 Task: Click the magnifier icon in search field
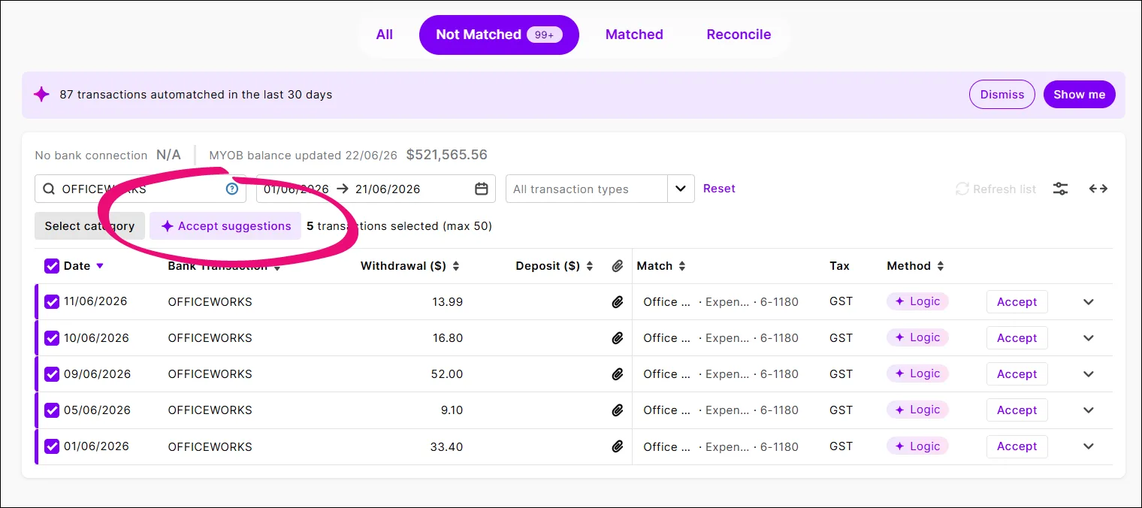pyautogui.click(x=49, y=189)
